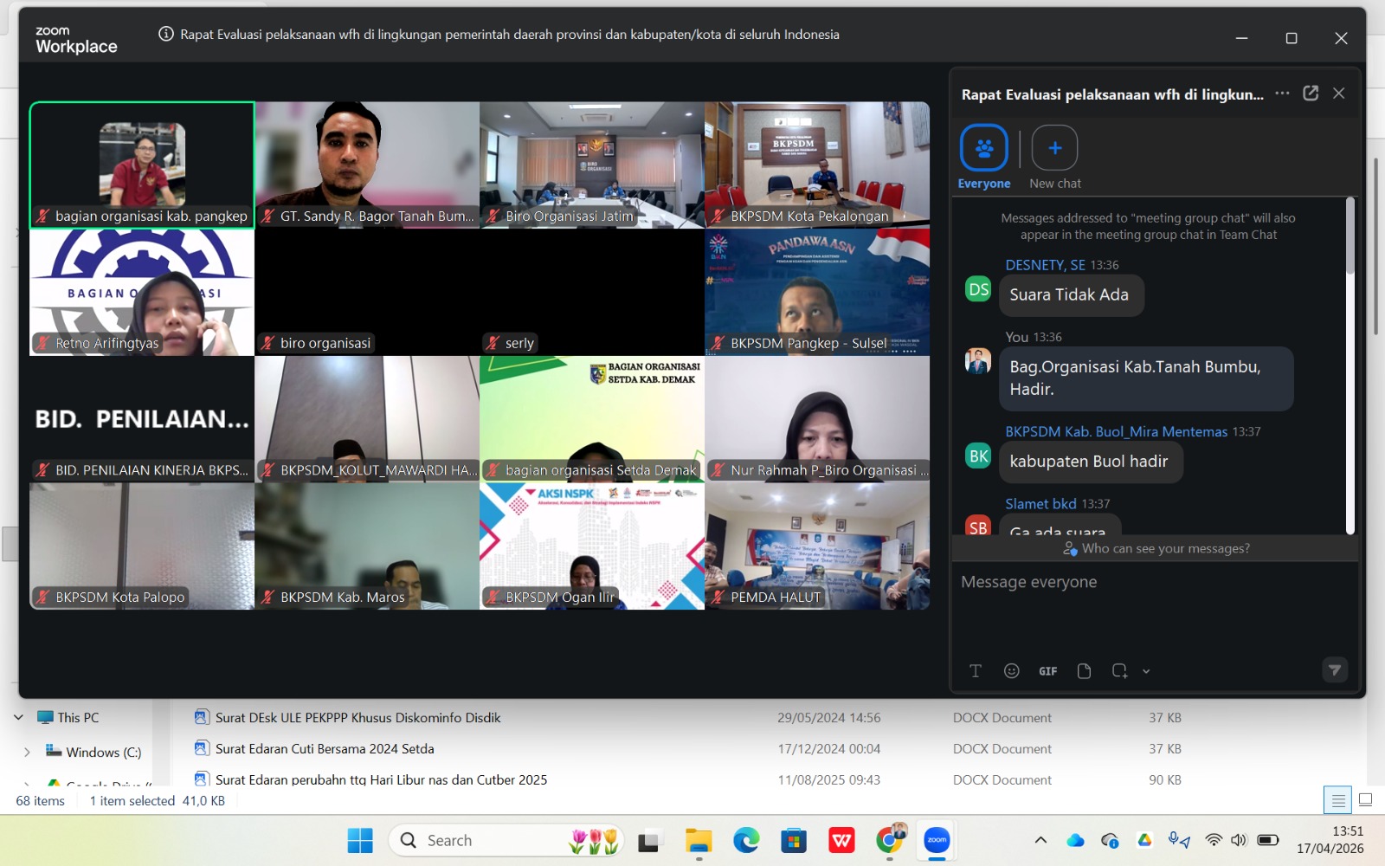The height and width of the screenshot is (866, 1385).
Task: Click the GIF button in chat toolbar
Action: point(1047,670)
